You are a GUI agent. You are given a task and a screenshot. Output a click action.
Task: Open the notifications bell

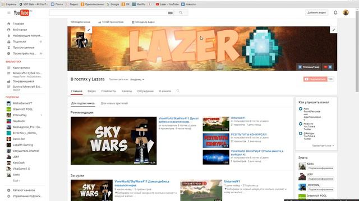(x=335, y=13)
